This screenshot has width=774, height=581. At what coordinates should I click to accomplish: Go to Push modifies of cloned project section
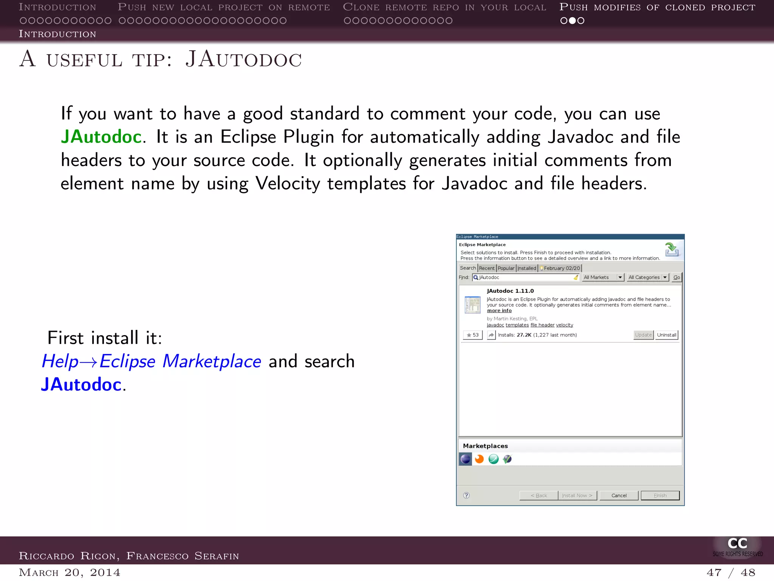(x=658, y=7)
